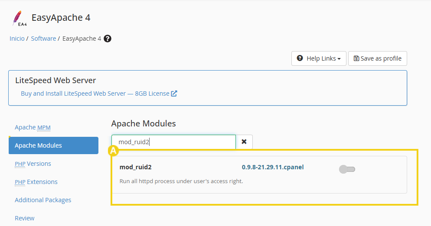The image size is (431, 226).
Task: Enable the mod_ruid2 module toggle
Action: pos(347,169)
